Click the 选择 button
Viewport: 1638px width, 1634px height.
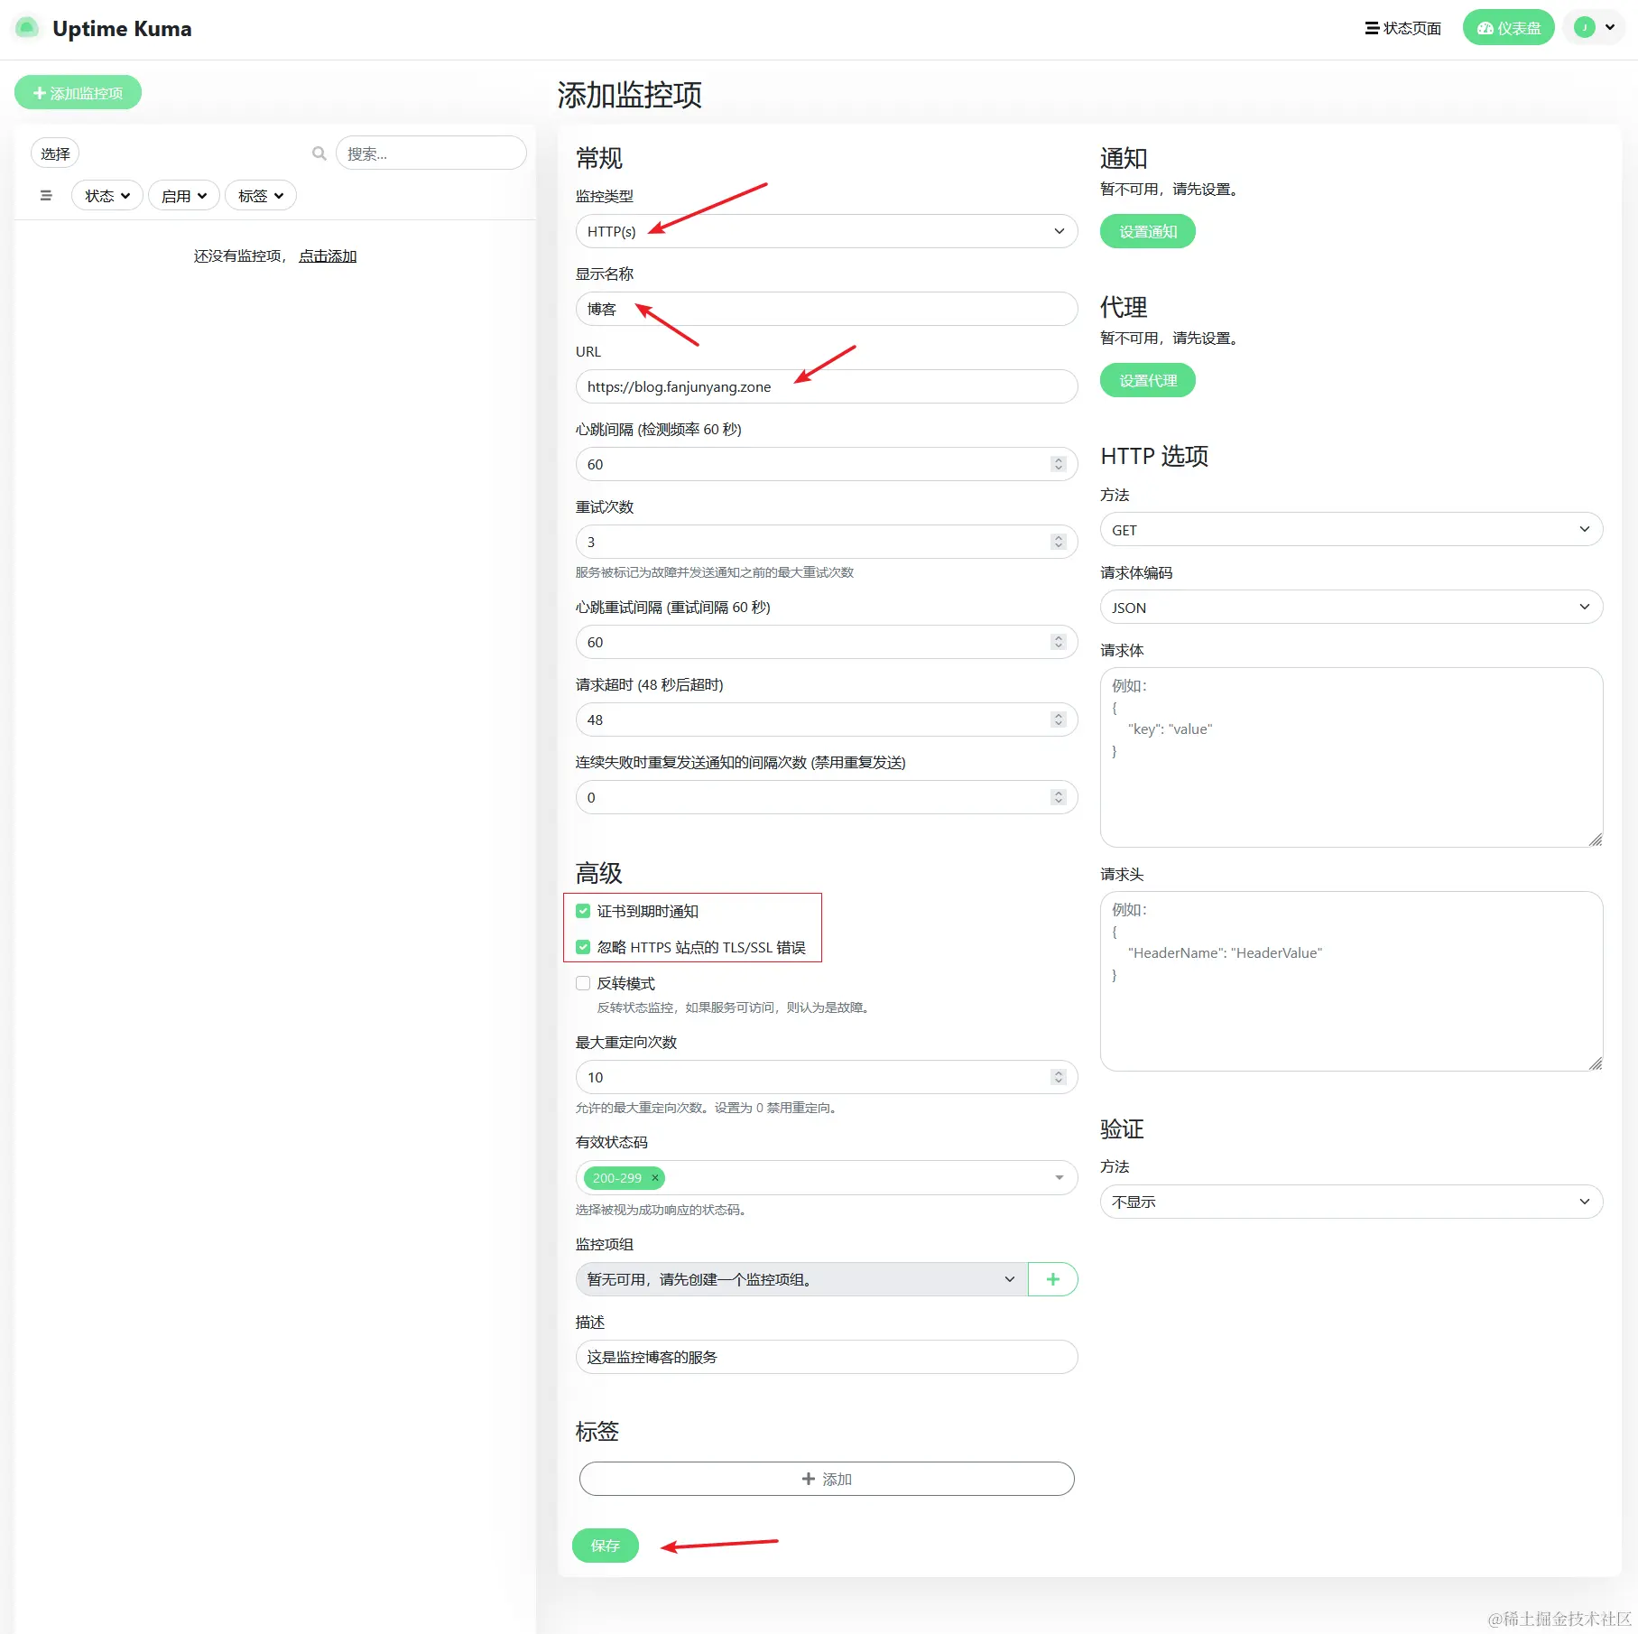coord(55,153)
